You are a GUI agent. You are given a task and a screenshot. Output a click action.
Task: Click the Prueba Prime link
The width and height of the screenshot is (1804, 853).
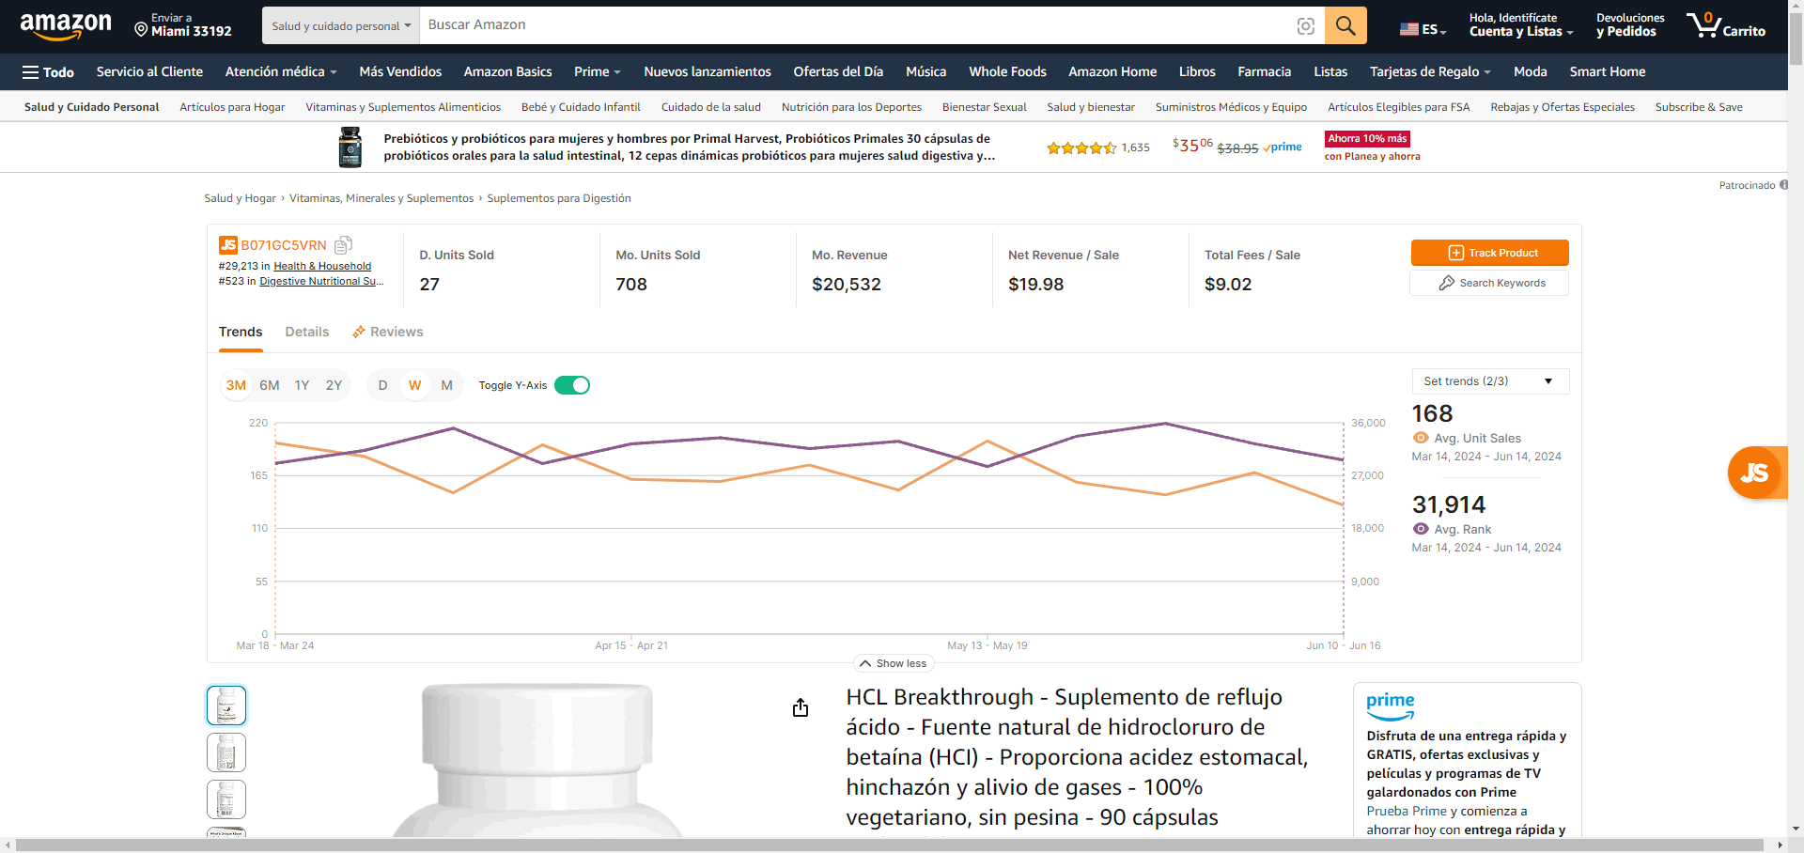1407,812
